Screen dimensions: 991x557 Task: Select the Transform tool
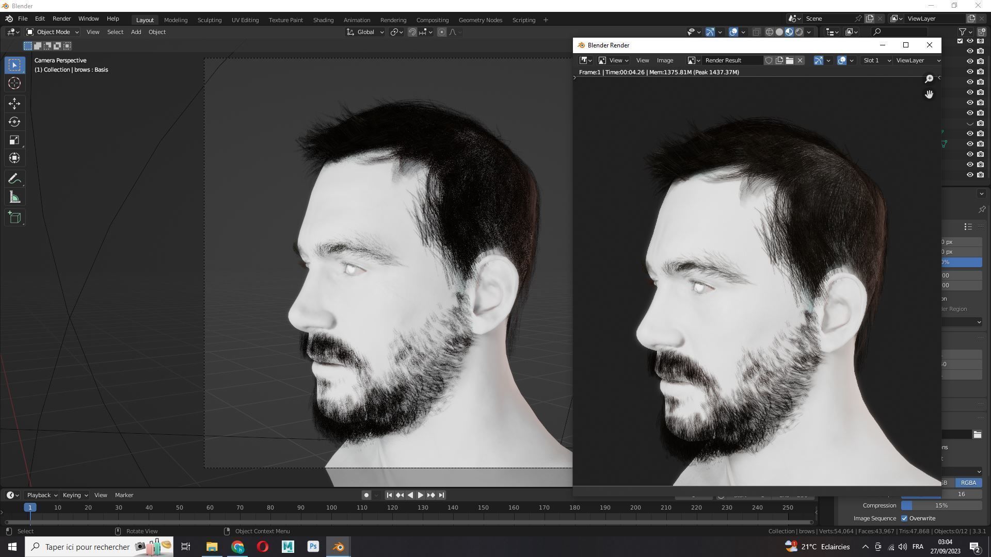14,158
